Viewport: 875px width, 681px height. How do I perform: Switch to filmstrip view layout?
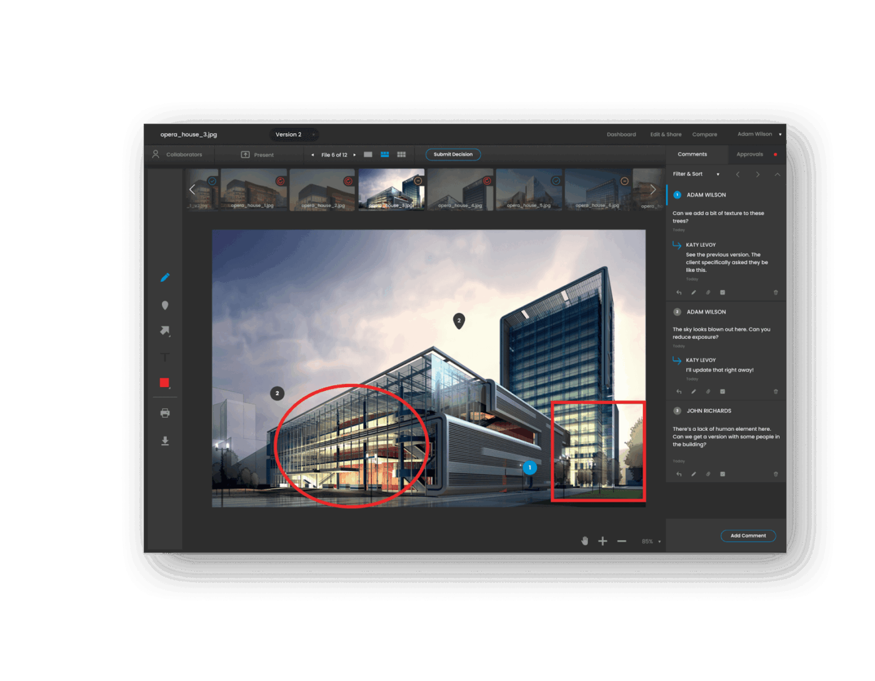pos(385,154)
